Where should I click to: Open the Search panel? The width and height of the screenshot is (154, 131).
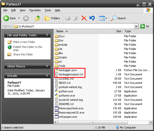tap(118, 18)
